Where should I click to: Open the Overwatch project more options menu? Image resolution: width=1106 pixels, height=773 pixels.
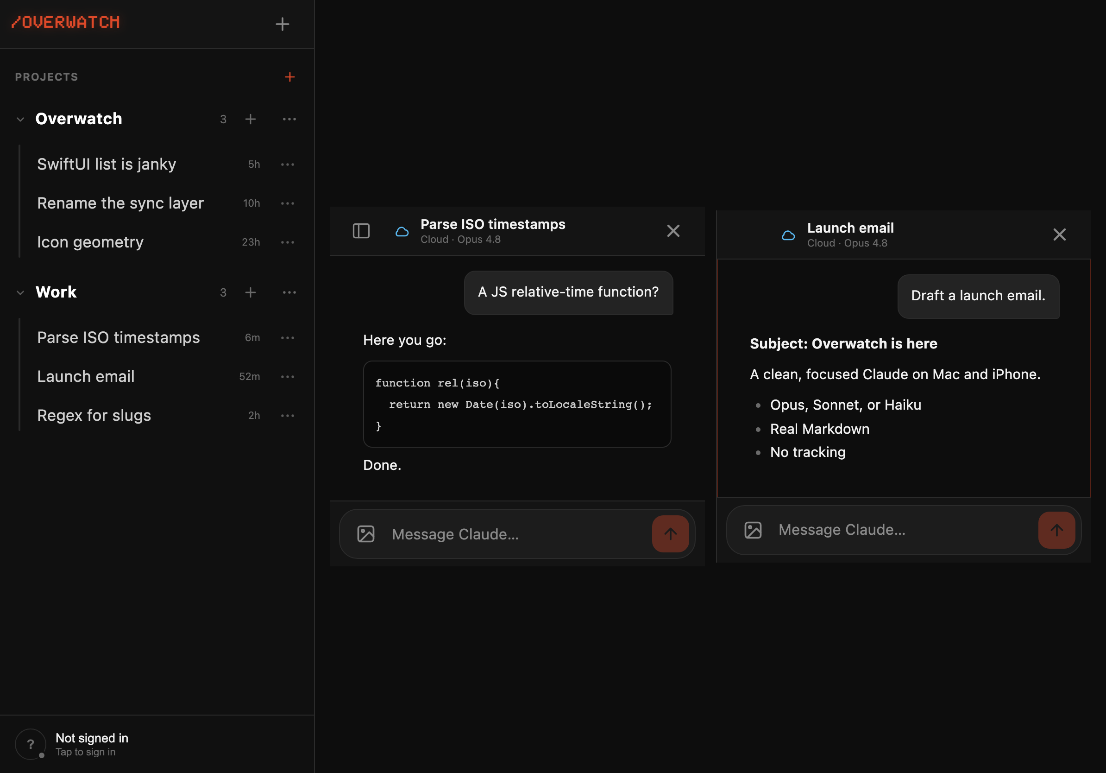(289, 119)
